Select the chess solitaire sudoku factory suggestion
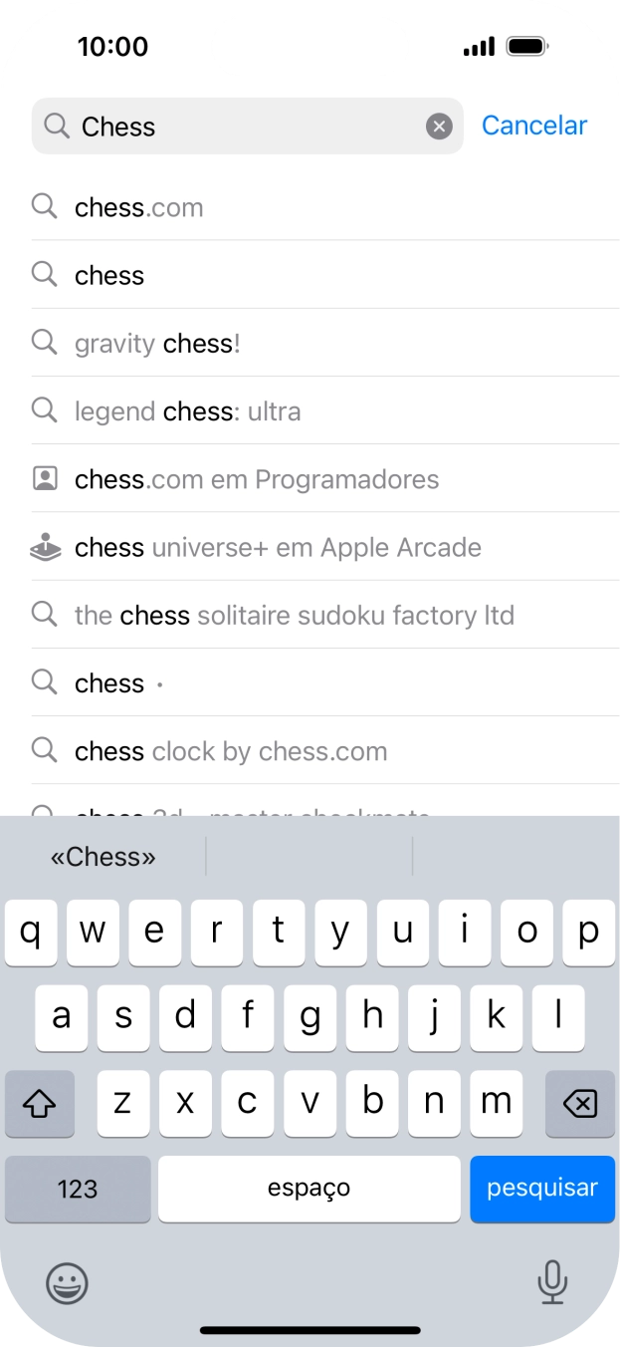This screenshot has width=620, height=1347. coord(295,616)
